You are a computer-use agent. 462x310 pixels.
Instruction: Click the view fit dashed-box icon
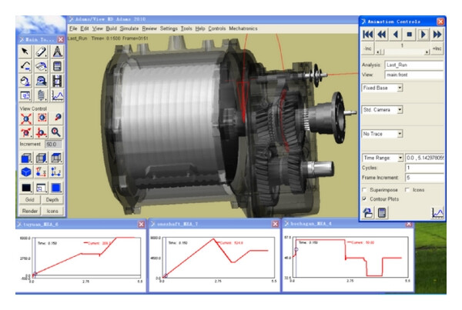pos(42,118)
